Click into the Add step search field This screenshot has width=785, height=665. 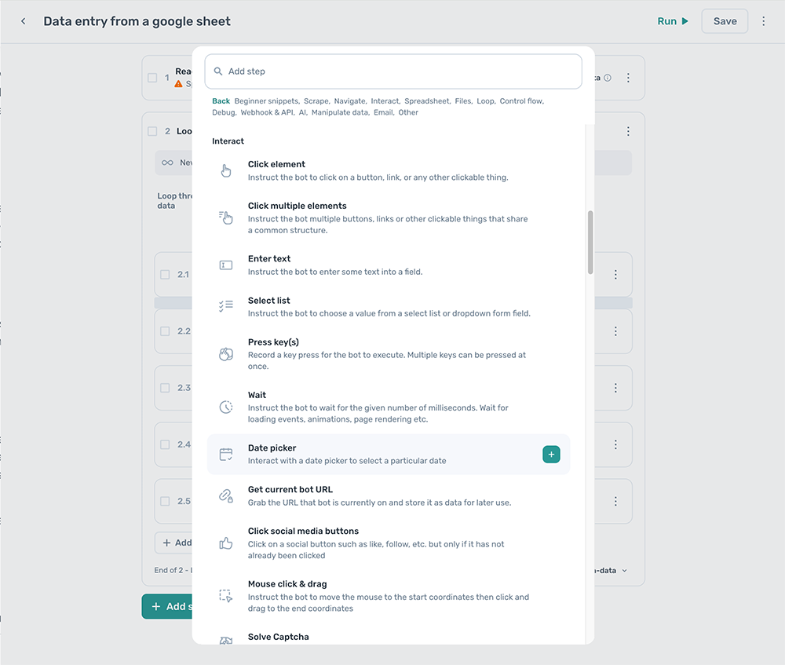click(x=392, y=71)
